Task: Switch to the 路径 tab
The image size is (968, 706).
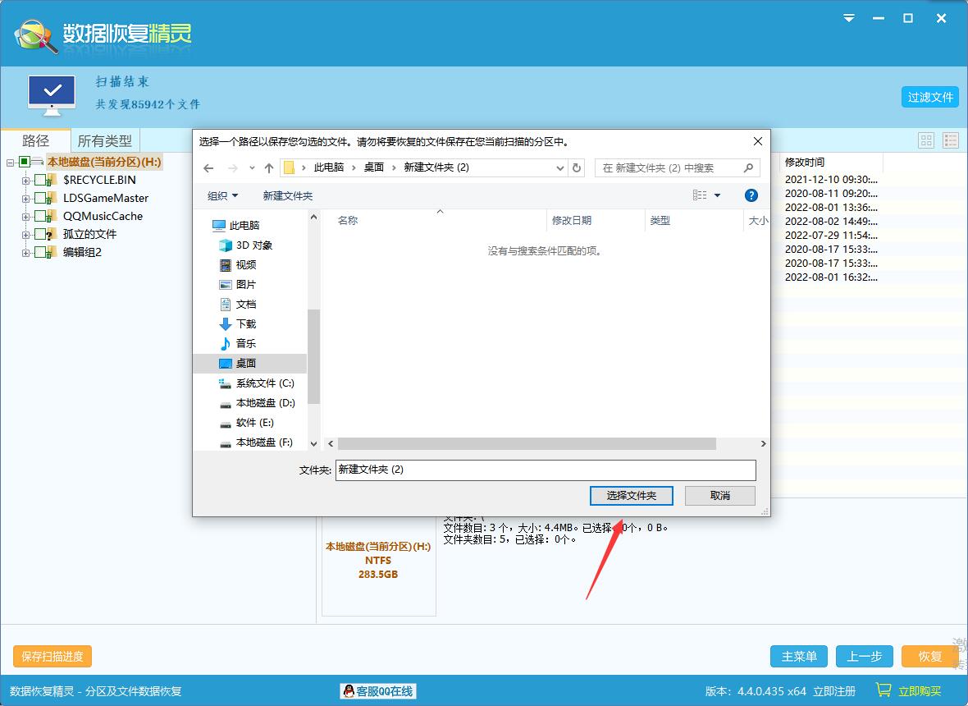Action: tap(36, 140)
